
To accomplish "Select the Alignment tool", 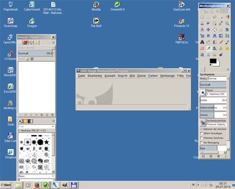I will click(x=215, y=30).
